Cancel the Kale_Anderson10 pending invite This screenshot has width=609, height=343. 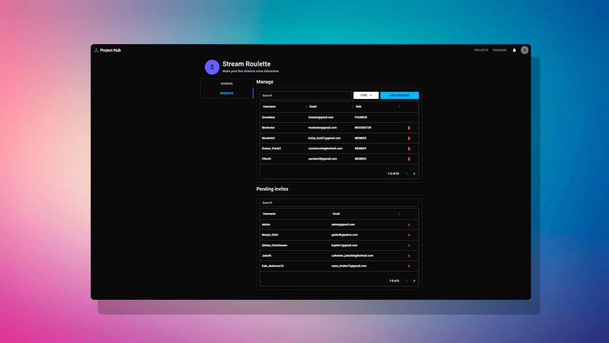point(409,266)
